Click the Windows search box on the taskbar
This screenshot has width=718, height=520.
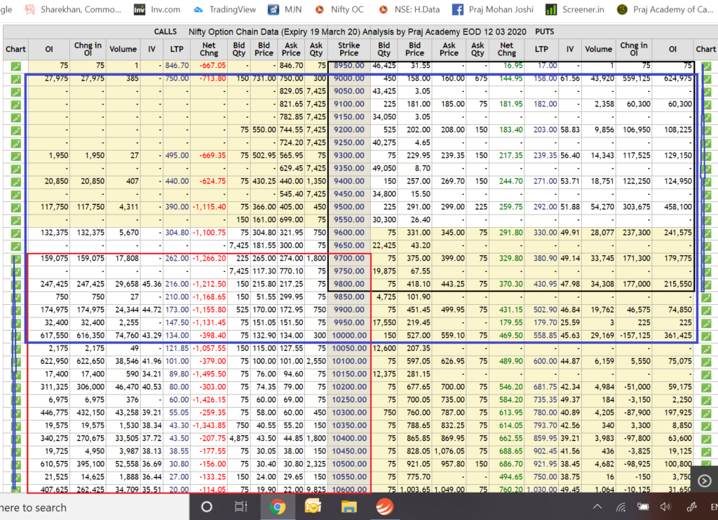pos(95,507)
